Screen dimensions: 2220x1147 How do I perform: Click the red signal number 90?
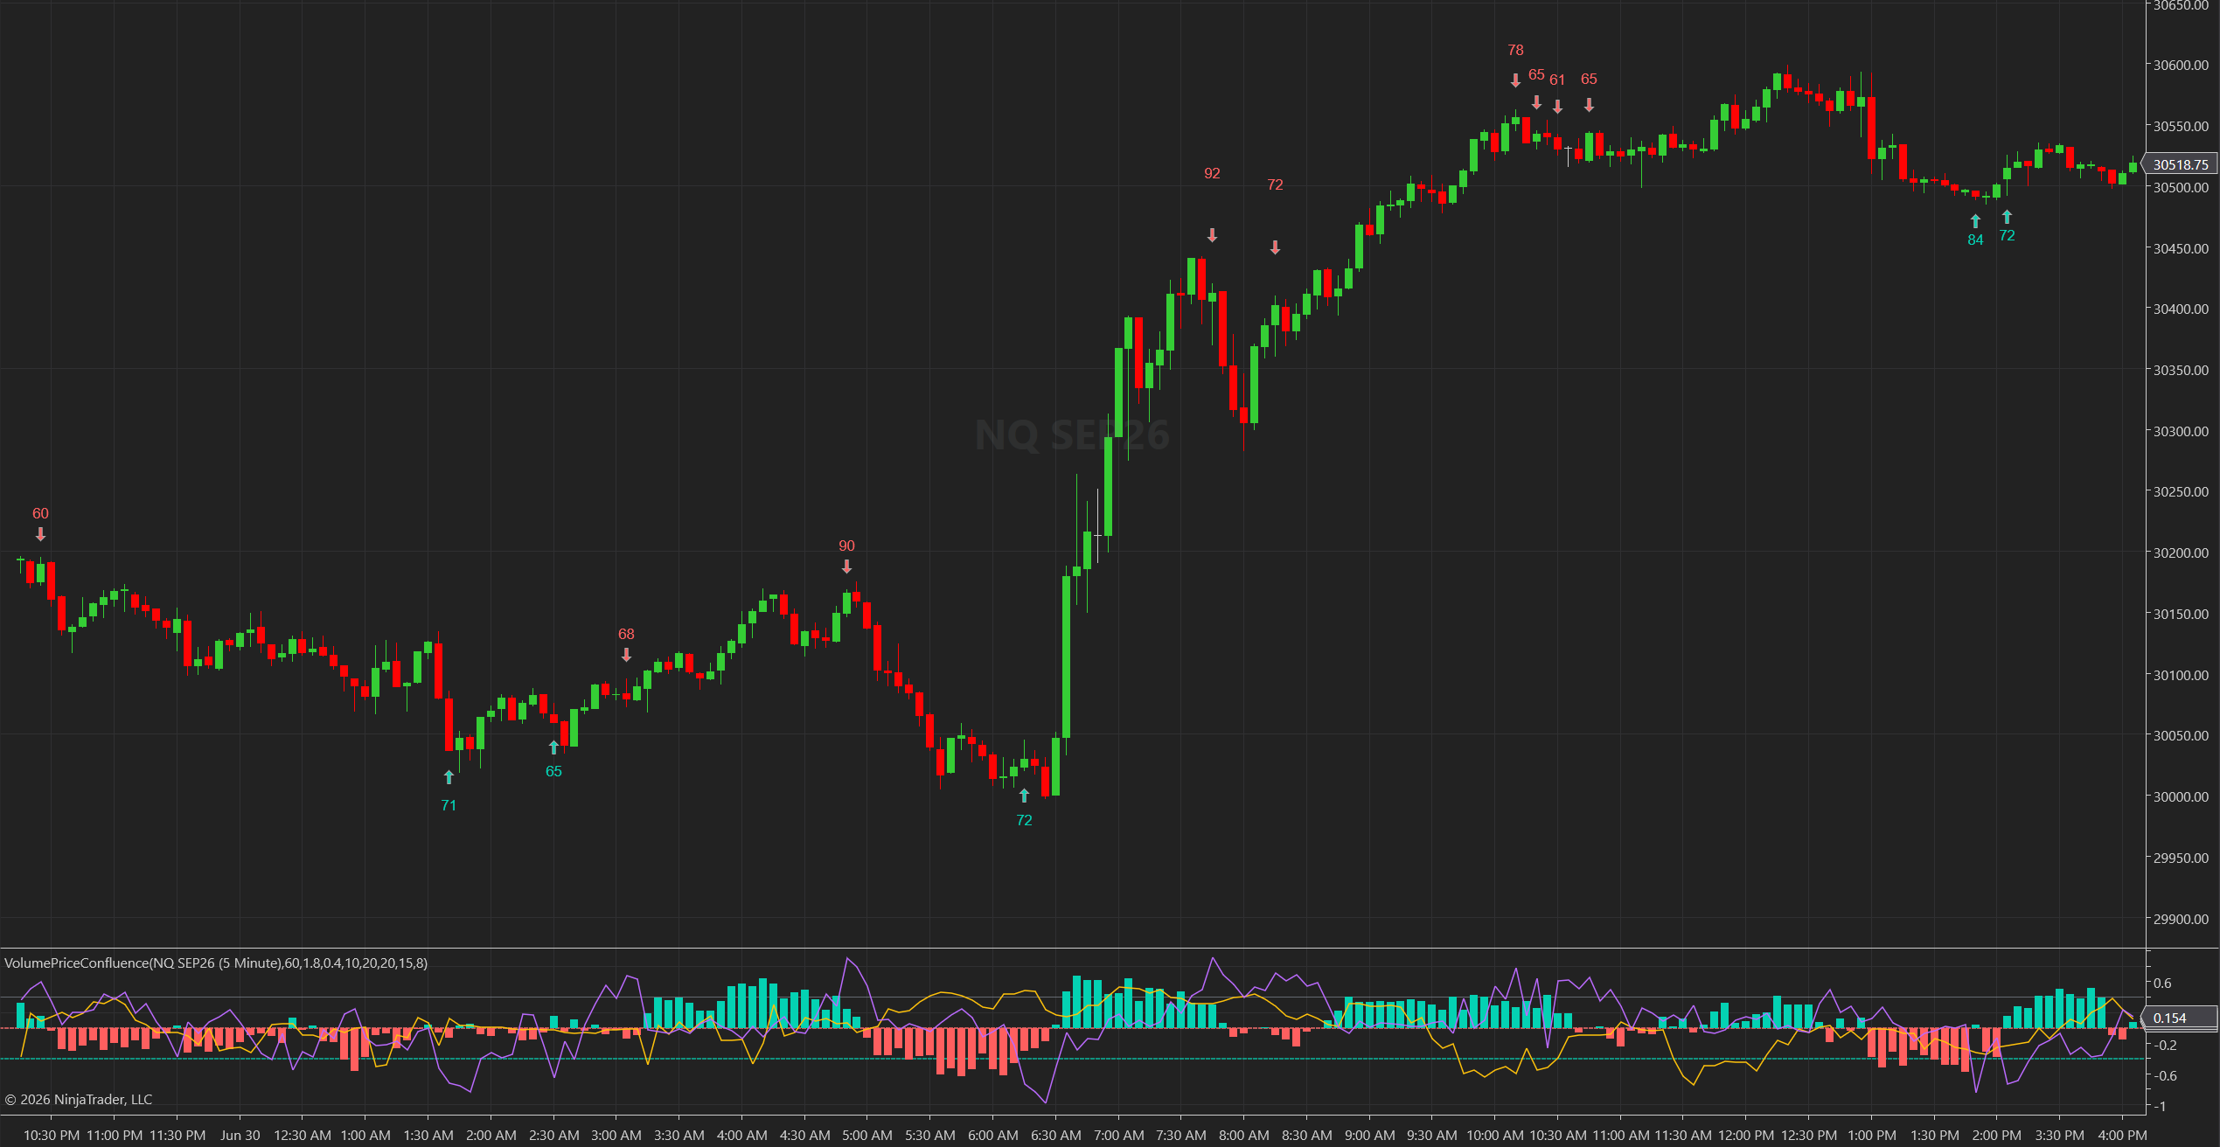click(846, 546)
